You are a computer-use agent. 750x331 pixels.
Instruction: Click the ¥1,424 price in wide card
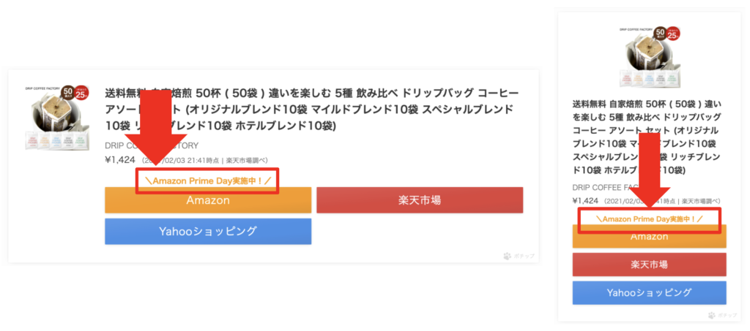pos(120,160)
